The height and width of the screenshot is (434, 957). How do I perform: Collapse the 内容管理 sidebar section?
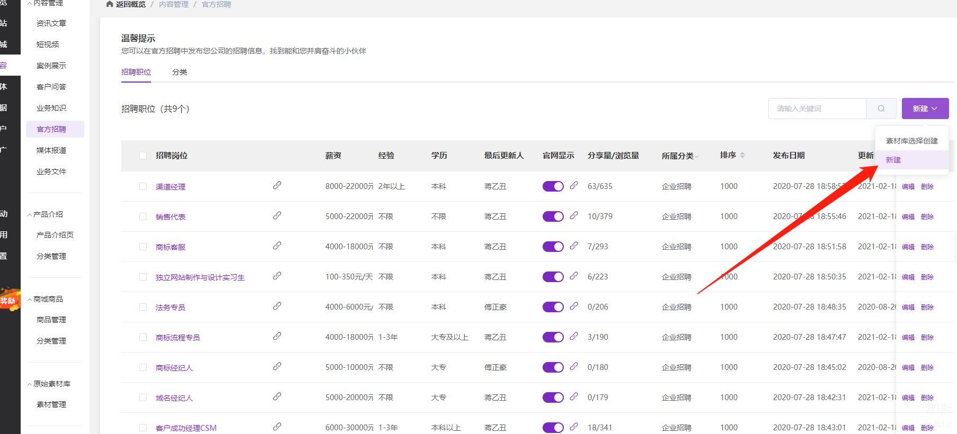[30, 3]
